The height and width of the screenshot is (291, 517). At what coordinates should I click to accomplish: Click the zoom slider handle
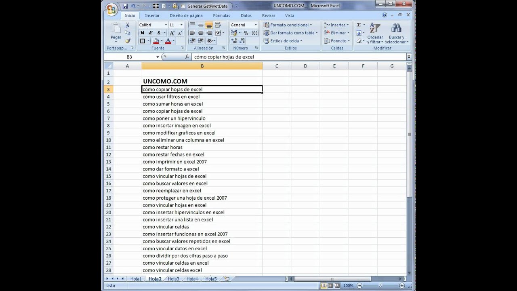[380, 285]
